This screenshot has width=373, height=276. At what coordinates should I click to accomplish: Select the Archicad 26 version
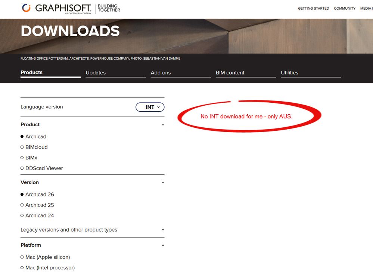click(37, 194)
